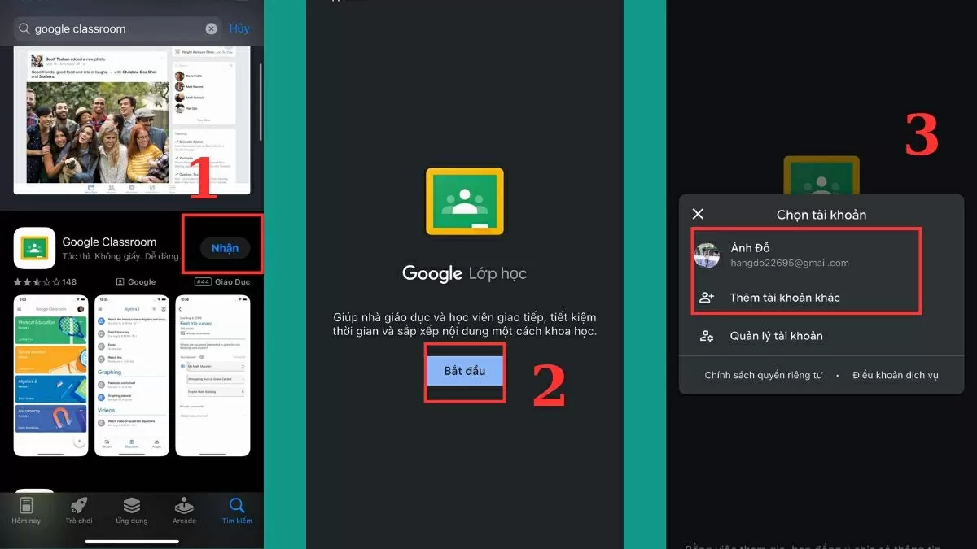The width and height of the screenshot is (977, 549).
Task: Tap the Arcade joystick tab icon
Action: (184, 504)
